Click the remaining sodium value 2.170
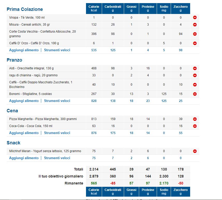222x200 pixels. point(164,183)
